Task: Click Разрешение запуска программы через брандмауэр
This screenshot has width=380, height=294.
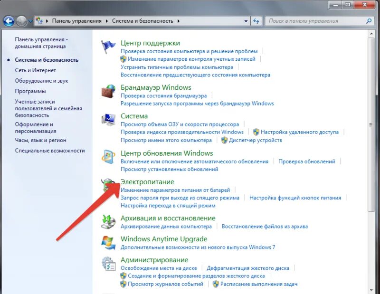Action: click(x=197, y=104)
